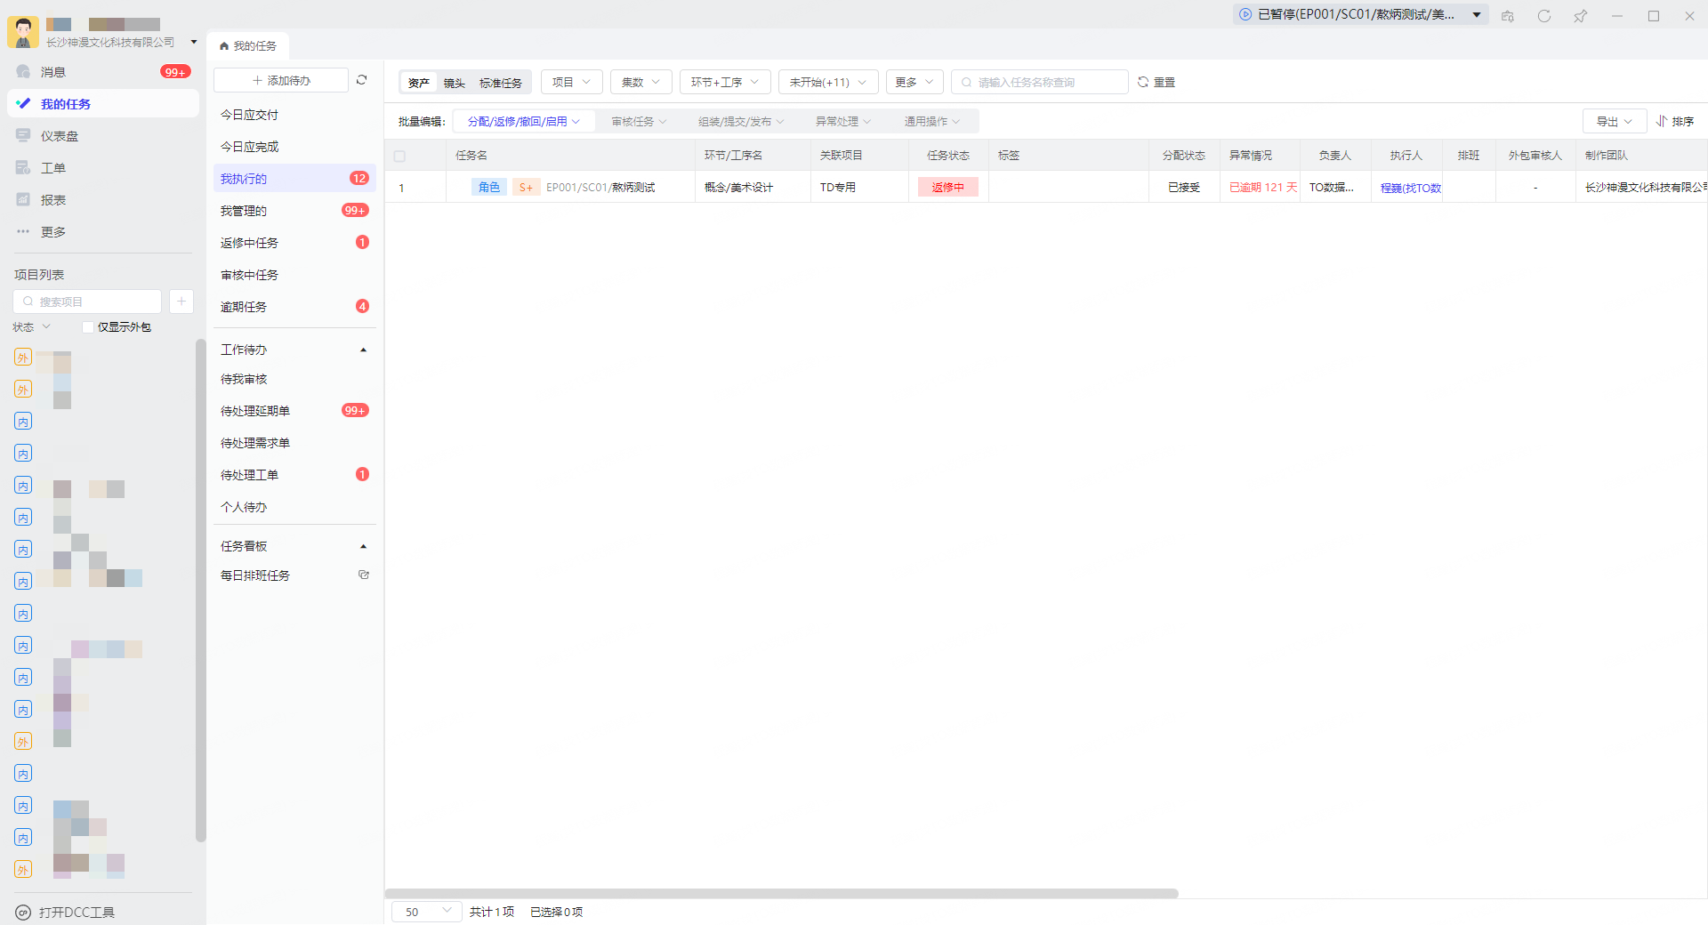
Task: Expand the 项目 filter dropdown
Action: pos(571,82)
